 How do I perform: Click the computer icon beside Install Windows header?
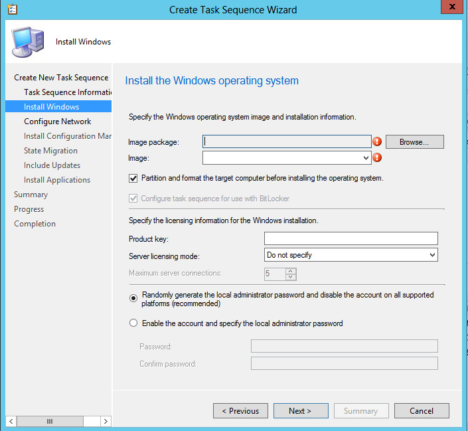[28, 42]
